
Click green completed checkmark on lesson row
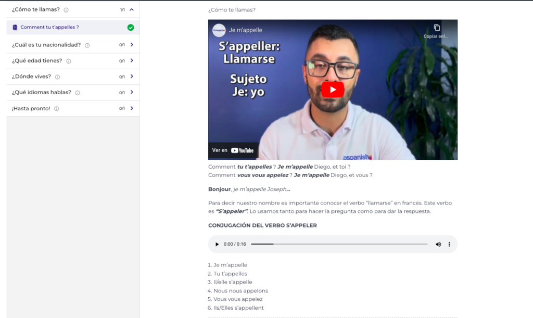pyautogui.click(x=131, y=28)
